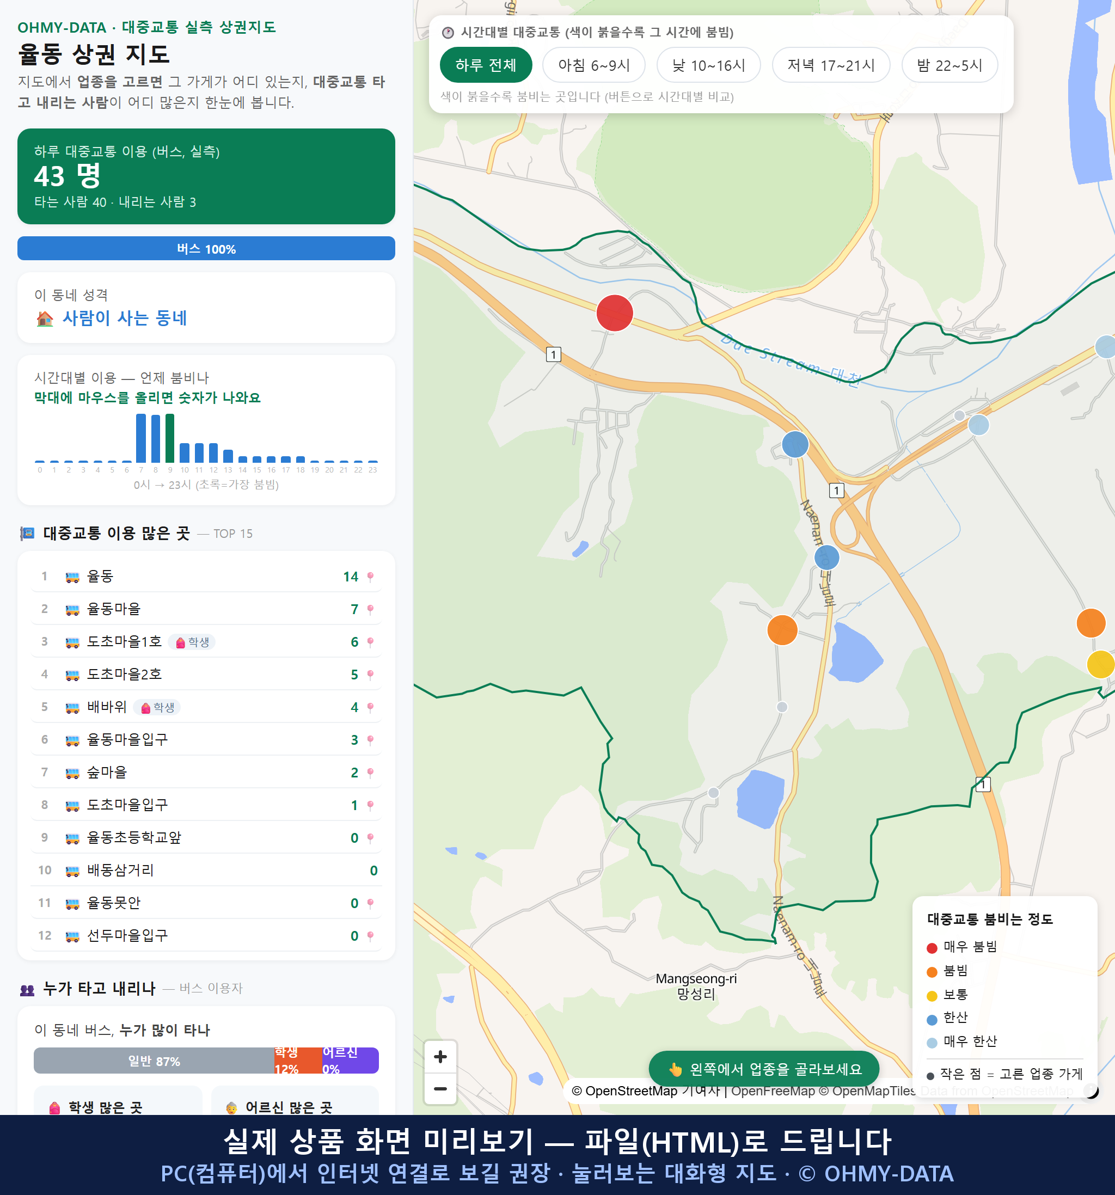The image size is (1115, 1195).
Task: Click the pin icon in the 도초마을1호 row
Action: [x=370, y=642]
